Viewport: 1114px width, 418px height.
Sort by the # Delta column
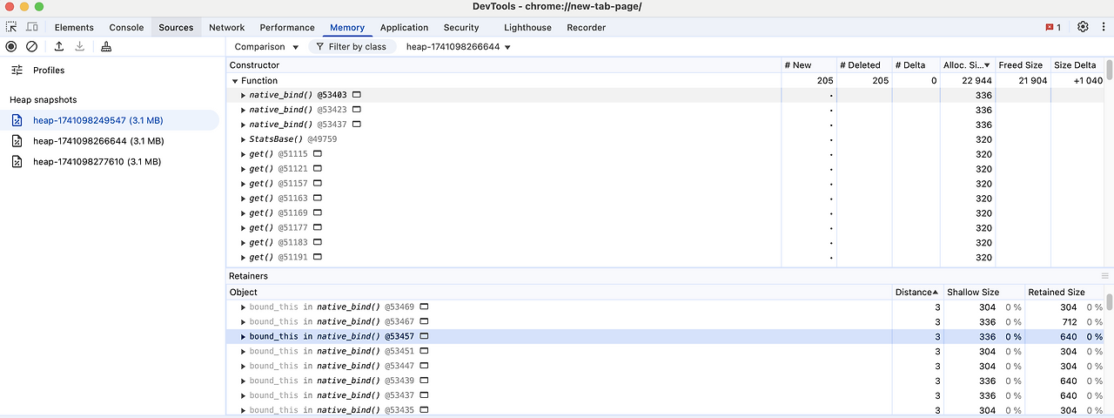coord(916,65)
